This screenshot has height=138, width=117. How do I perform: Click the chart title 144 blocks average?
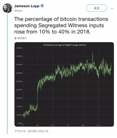click(x=64, y=45)
